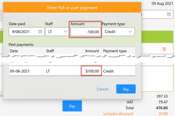Click the Amount field containing -100.00
175x116 pixels.
click(86, 32)
